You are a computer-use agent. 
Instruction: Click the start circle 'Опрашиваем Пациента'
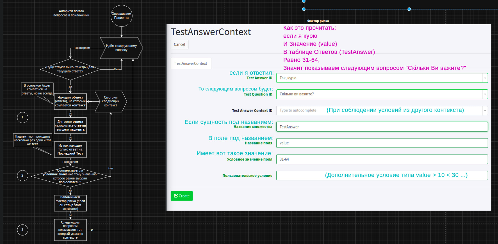click(x=122, y=16)
